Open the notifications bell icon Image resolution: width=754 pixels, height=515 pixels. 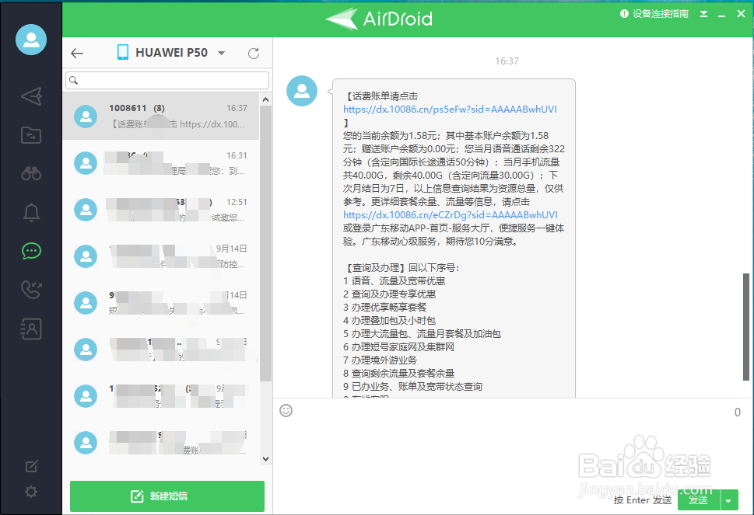click(31, 212)
